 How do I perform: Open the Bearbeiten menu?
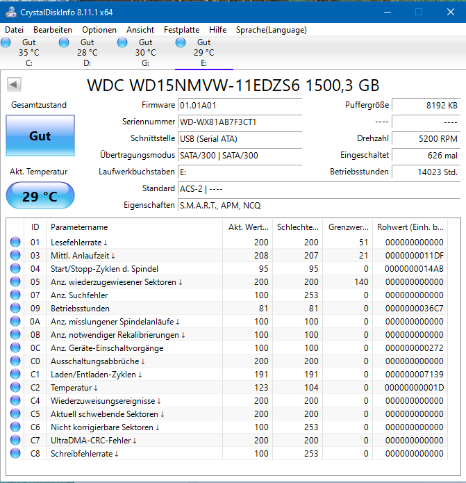coord(53,30)
